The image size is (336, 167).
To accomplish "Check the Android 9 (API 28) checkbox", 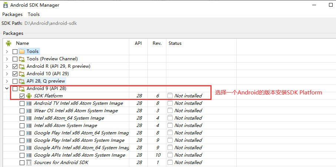I will [x=15, y=88].
